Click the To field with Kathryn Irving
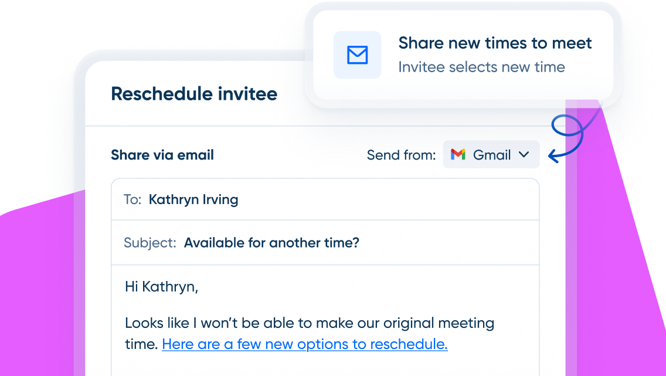666x376 pixels. tap(325, 199)
